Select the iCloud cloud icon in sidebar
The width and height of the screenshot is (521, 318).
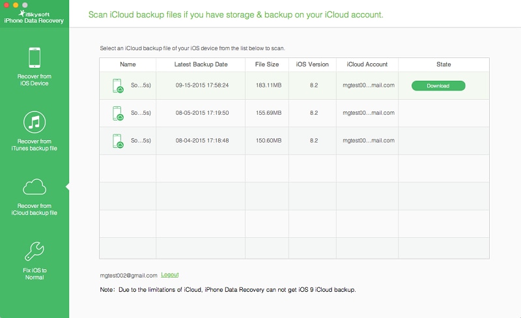coord(35,186)
